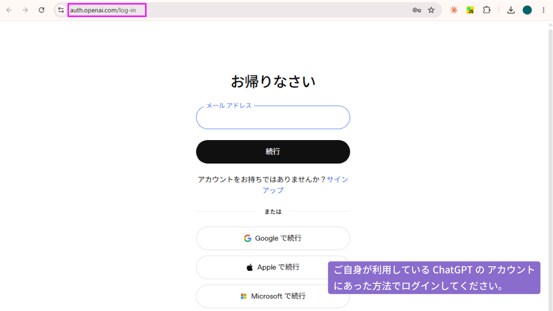Open the Extensions puzzle icon
Screen dimensions: 553x311
coord(487,10)
